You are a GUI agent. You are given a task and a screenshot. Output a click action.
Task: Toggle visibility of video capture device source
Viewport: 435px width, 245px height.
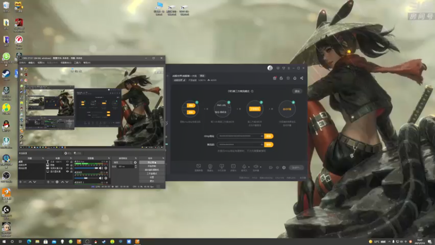(x=67, y=168)
